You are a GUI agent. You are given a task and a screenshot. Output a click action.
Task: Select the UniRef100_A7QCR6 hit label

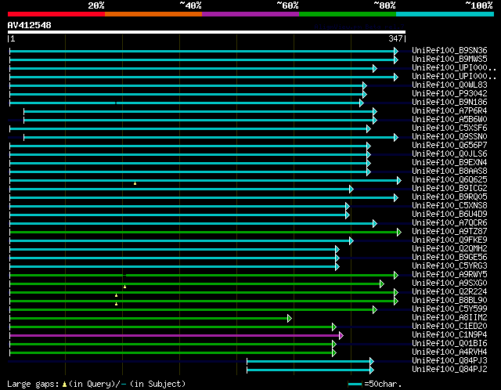click(449, 223)
